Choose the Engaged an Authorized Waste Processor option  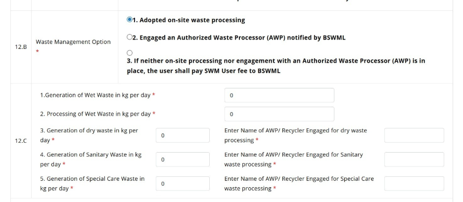tap(130, 38)
